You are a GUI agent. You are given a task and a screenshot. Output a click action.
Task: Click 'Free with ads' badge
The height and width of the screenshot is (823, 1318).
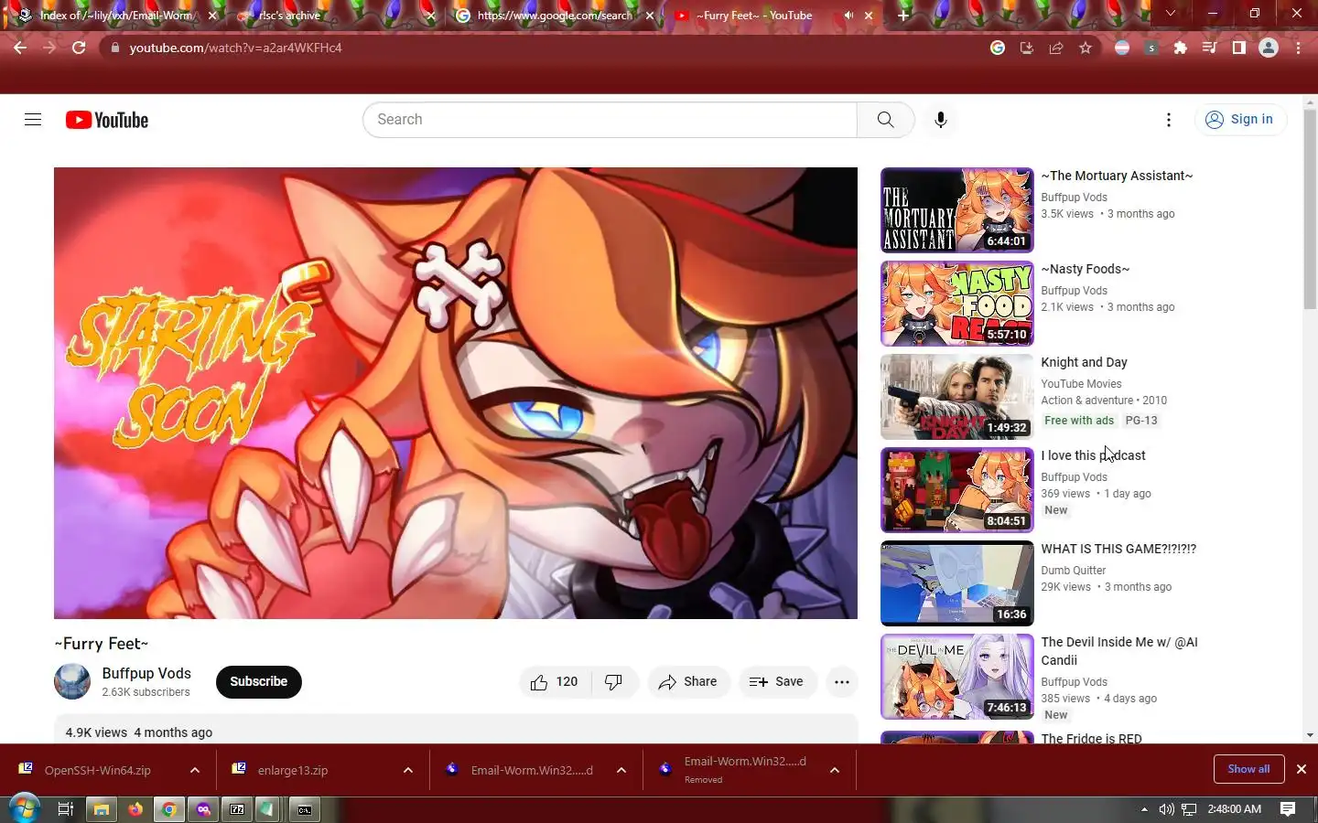(x=1079, y=421)
